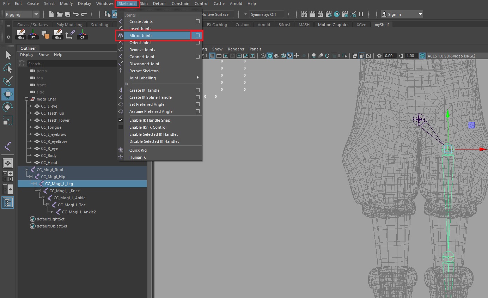Open Mirror Joints option box

click(197, 36)
